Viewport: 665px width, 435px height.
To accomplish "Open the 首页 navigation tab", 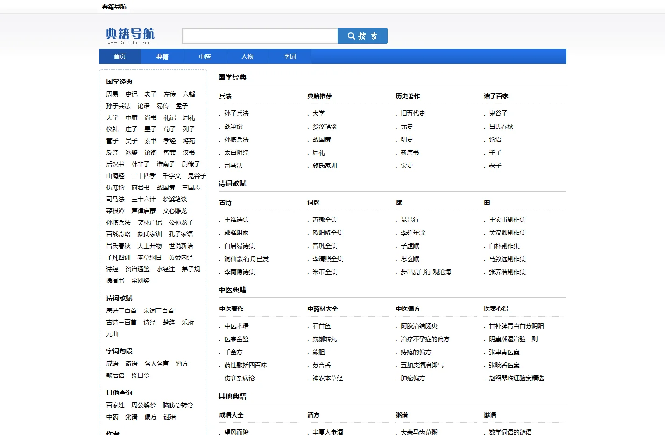I will tap(120, 56).
